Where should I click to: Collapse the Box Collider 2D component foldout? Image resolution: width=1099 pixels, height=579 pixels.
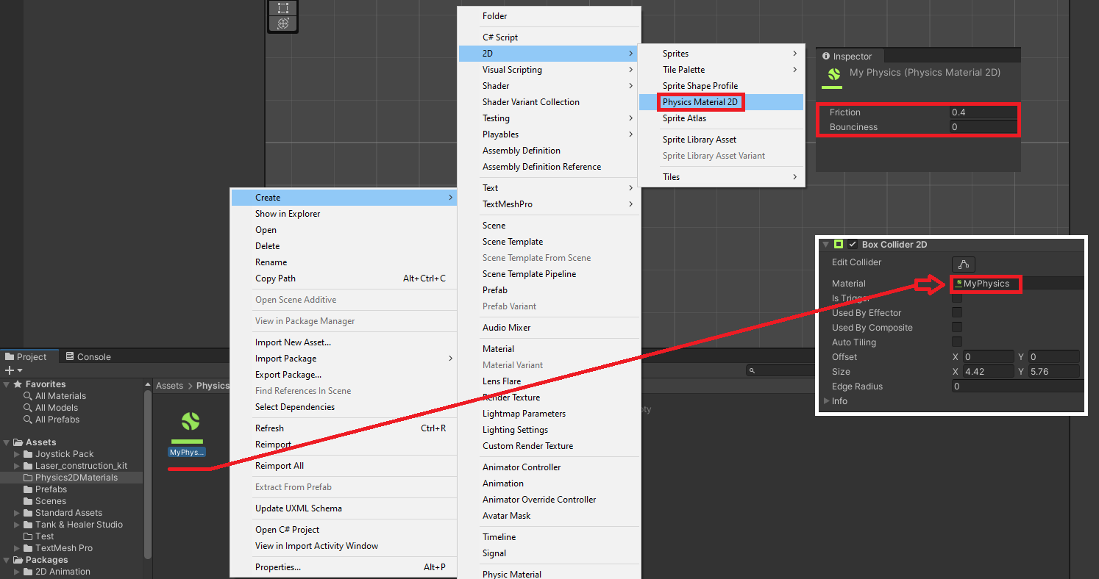825,245
